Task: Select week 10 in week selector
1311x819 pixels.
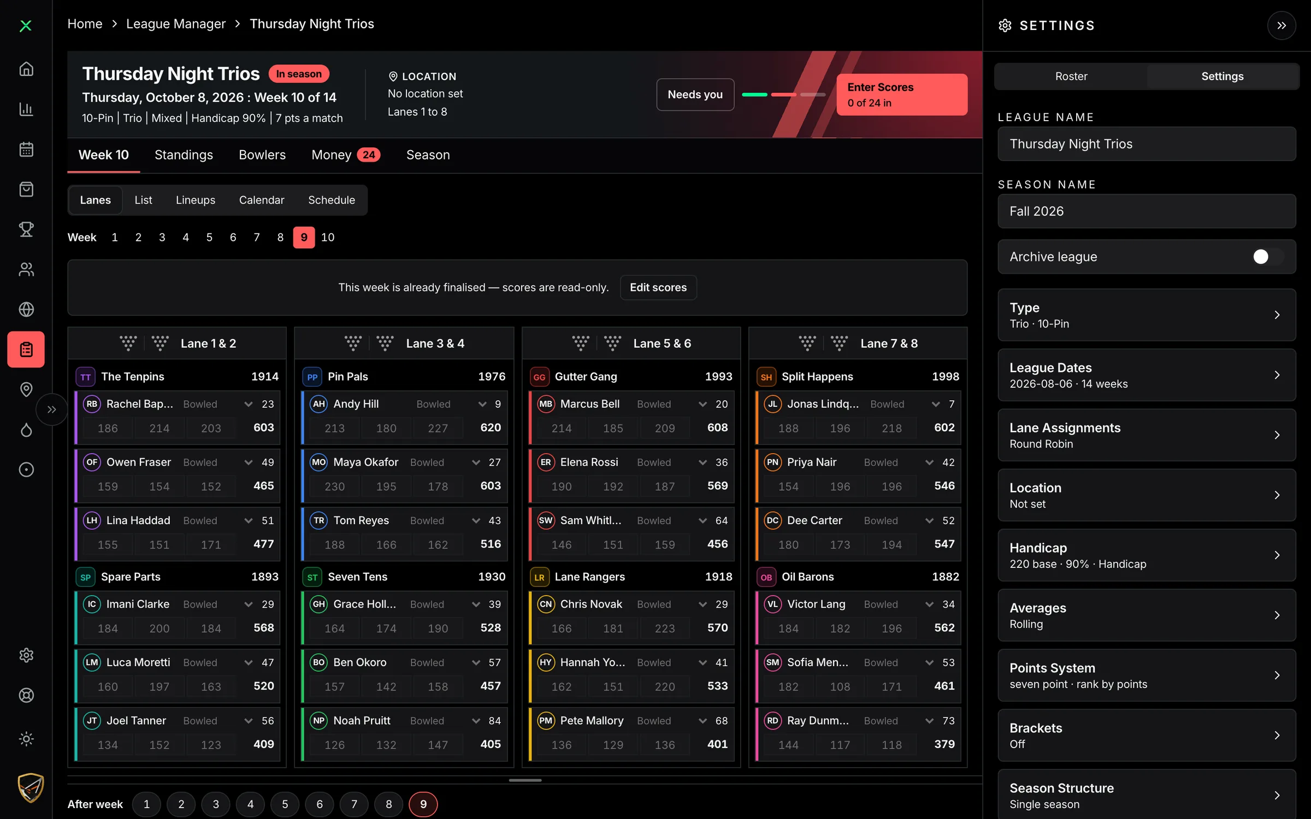Action: [x=328, y=238]
